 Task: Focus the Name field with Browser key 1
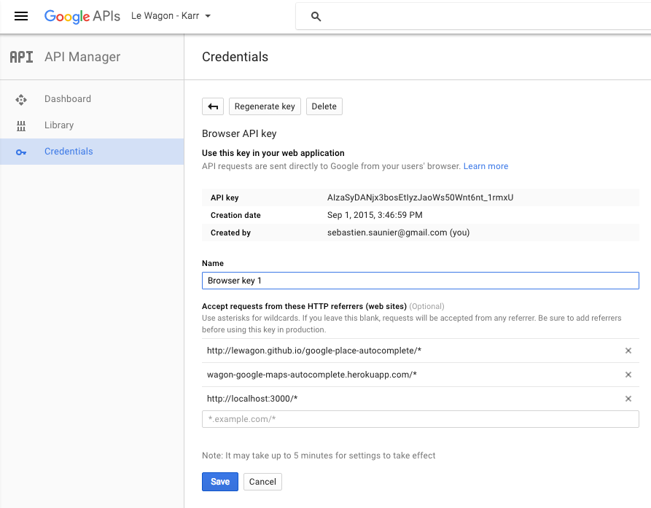click(x=421, y=281)
